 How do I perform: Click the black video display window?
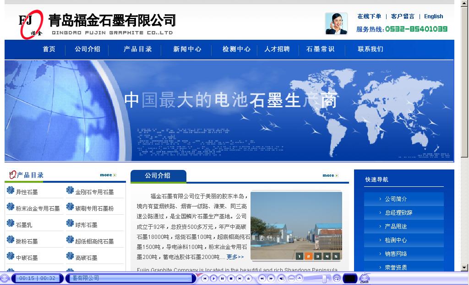click(x=350, y=279)
